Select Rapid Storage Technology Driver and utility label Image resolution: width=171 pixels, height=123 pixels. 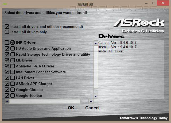tap(53, 54)
